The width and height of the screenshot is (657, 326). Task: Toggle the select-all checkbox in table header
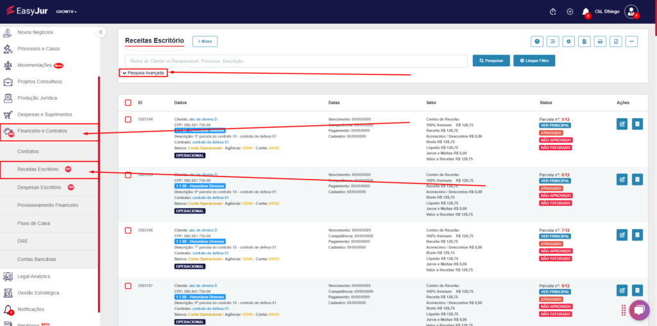coord(128,103)
